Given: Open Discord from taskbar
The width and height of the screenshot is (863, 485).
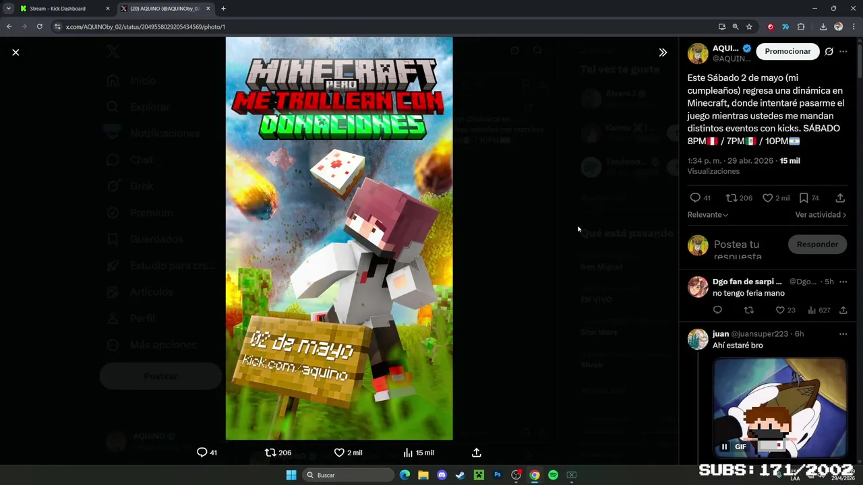Looking at the screenshot, I should 442,475.
